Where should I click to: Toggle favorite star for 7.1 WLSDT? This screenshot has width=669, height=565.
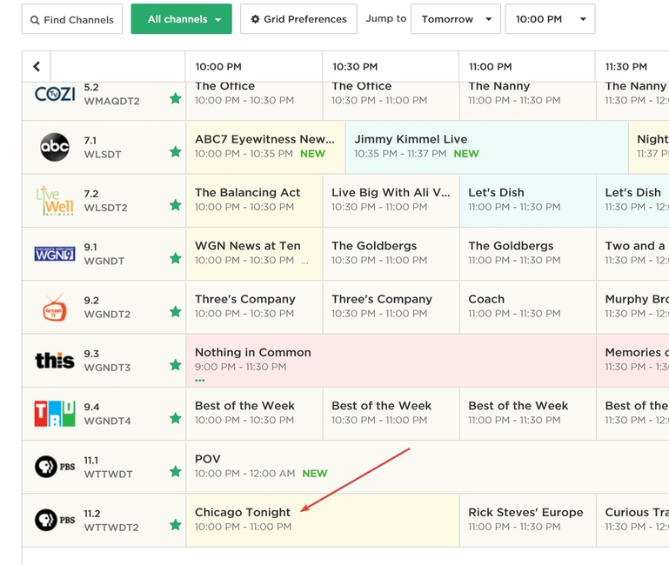pyautogui.click(x=176, y=152)
